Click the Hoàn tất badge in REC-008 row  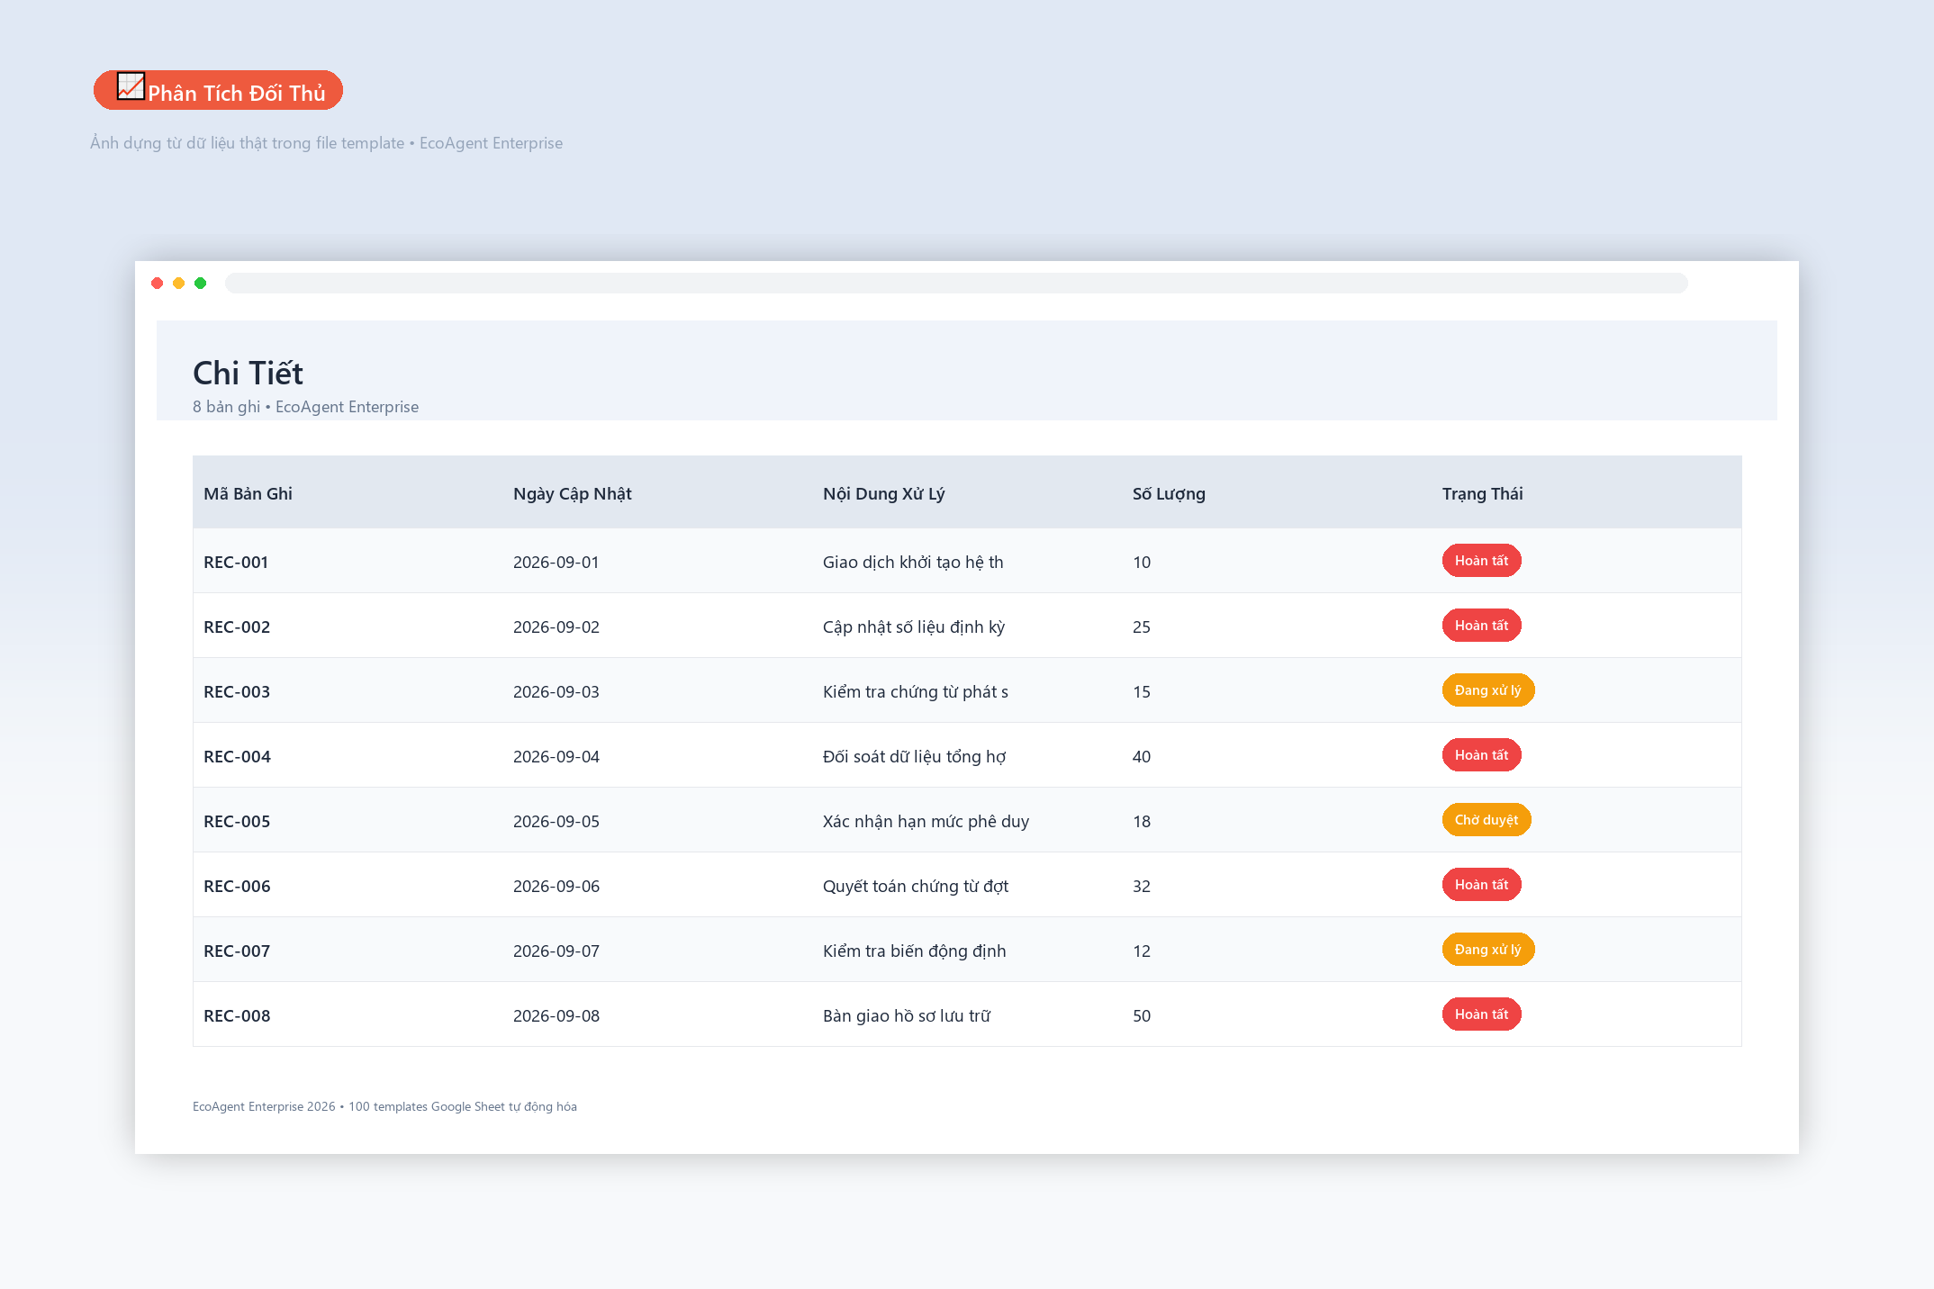[x=1481, y=1014]
